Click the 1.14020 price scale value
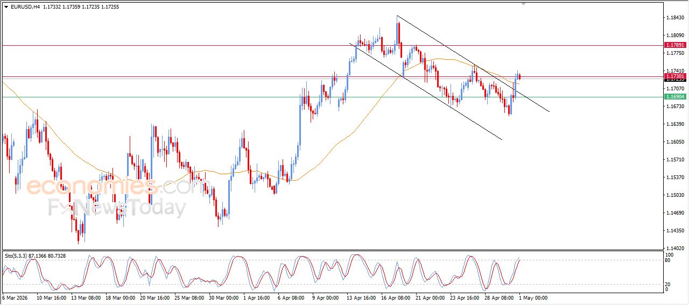This screenshot has width=689, height=305. [x=675, y=249]
